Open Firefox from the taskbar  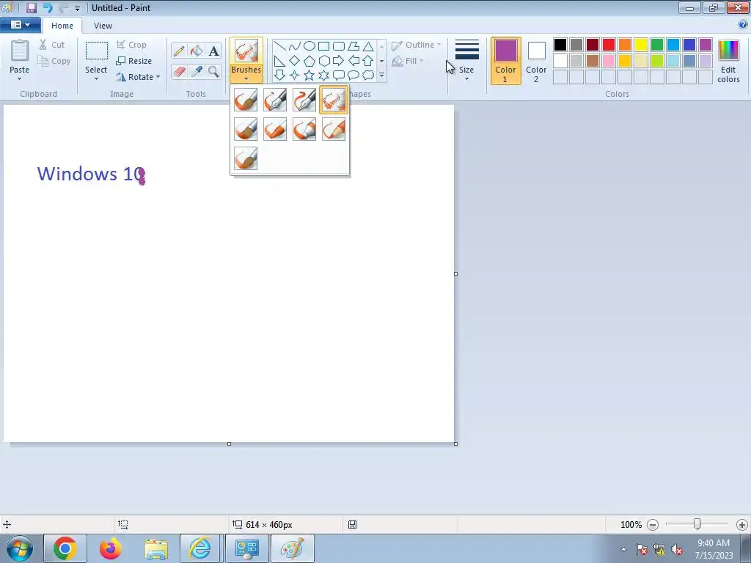[111, 548]
